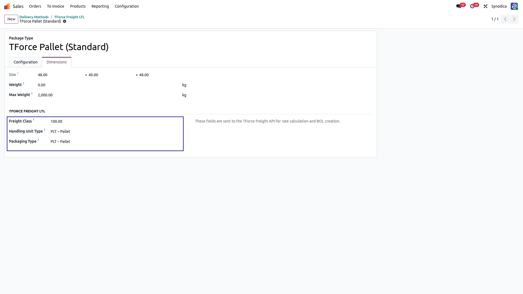Click the Freight Class help question mark

pos(34,120)
